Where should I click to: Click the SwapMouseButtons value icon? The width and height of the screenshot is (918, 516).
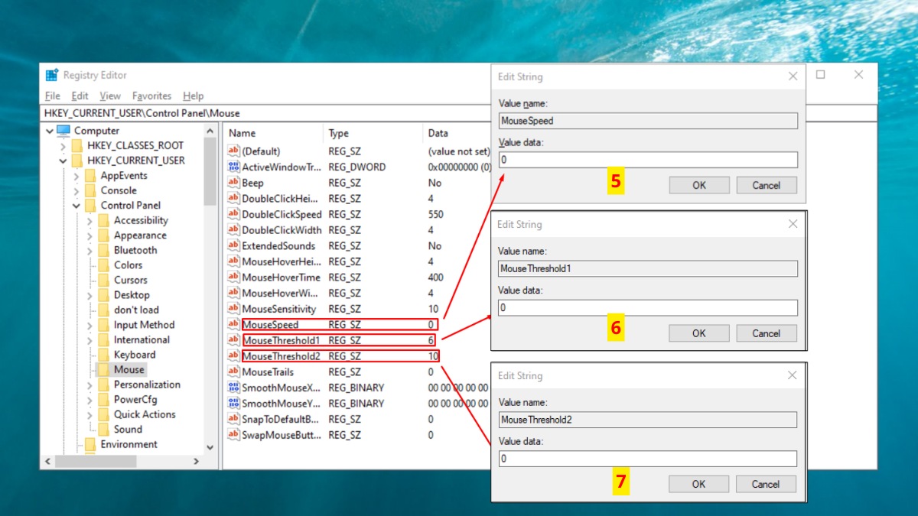tap(234, 435)
